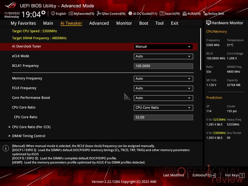Select the Memory Frequency label
248x186 pixels.
(27, 78)
